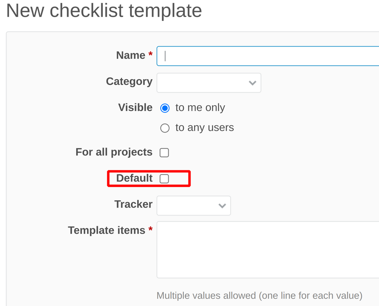379x306 pixels.
Task: Click the Category label
Action: [128, 81]
